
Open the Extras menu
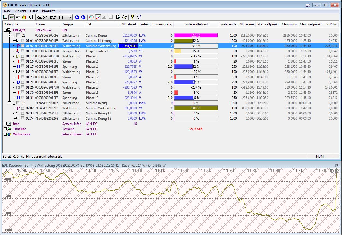(x=34, y=11)
